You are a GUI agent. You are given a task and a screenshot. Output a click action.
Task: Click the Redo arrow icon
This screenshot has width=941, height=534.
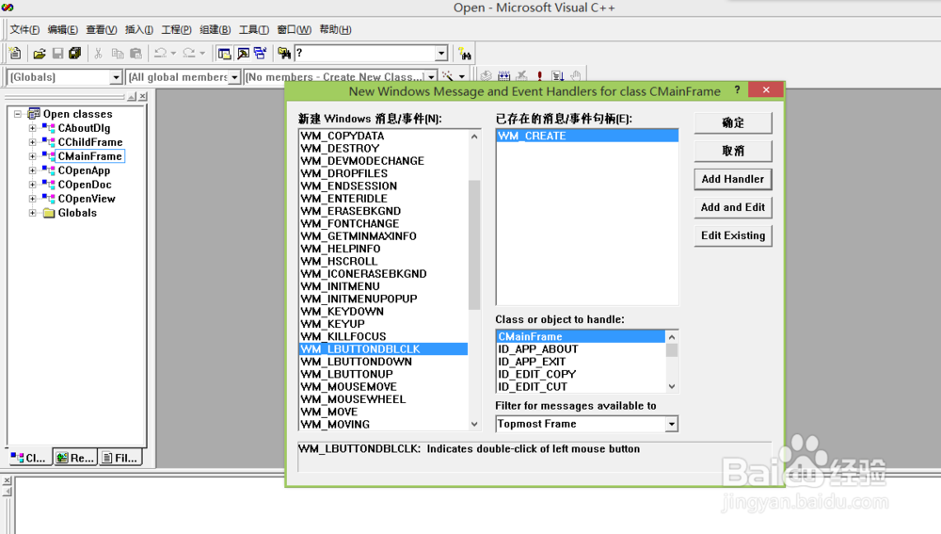(189, 54)
